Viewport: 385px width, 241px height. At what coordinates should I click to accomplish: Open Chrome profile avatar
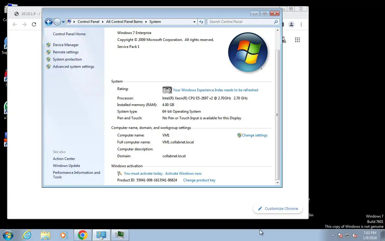coord(291,24)
